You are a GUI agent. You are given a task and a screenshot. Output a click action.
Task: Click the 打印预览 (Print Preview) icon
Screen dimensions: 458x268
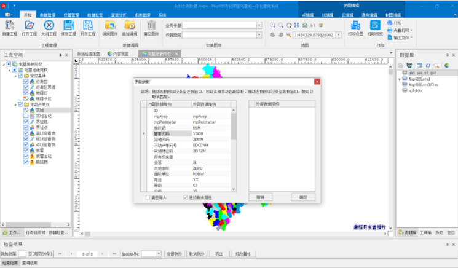[375, 27]
